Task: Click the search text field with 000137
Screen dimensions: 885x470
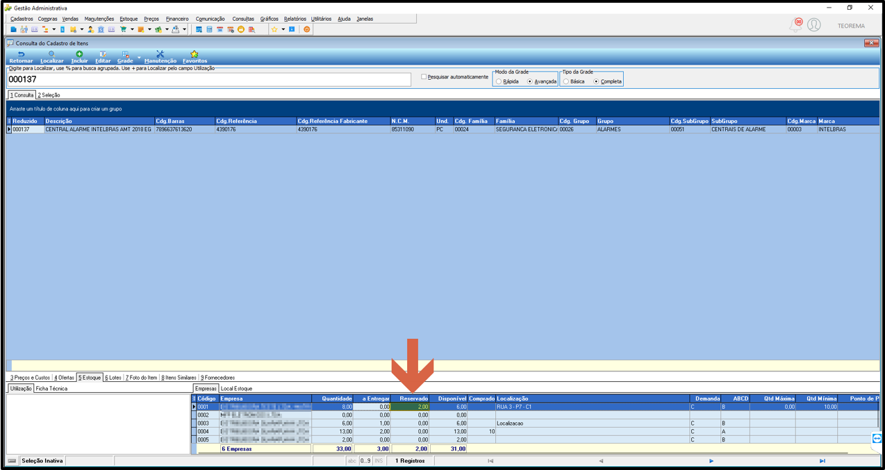Action: pos(208,80)
